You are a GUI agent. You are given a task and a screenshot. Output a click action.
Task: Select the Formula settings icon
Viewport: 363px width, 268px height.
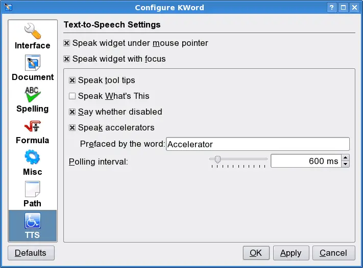click(33, 126)
